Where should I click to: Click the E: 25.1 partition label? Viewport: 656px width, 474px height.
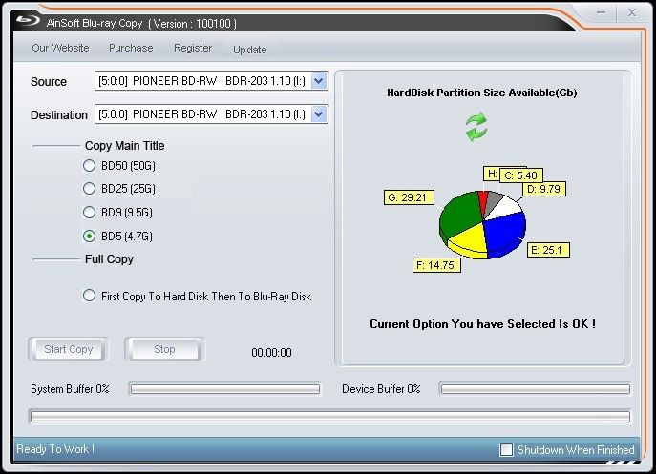tap(548, 250)
